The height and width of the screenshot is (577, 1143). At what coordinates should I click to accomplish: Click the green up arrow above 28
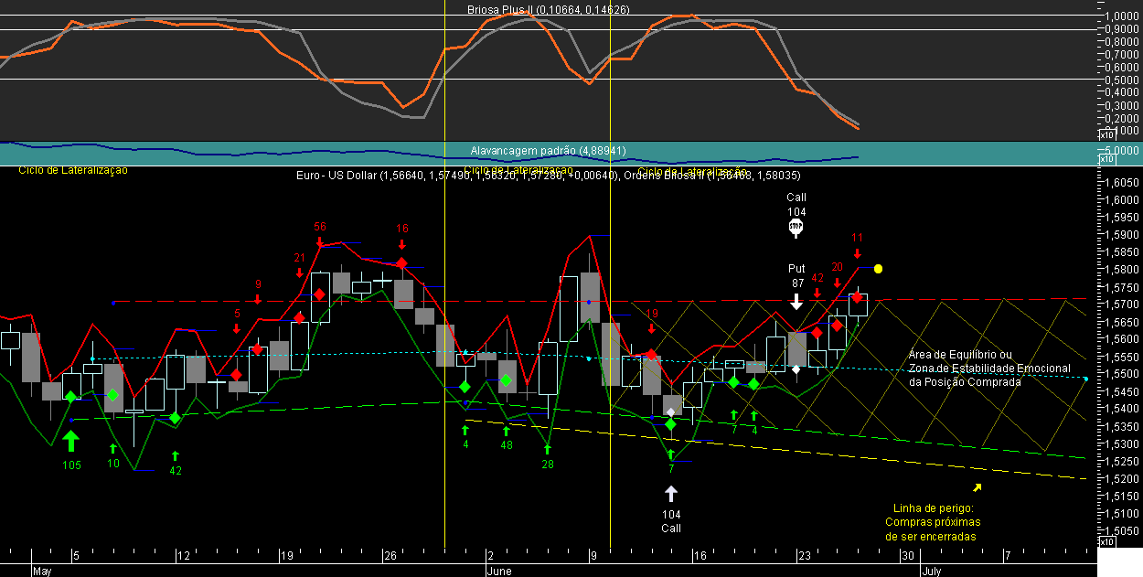coord(547,448)
